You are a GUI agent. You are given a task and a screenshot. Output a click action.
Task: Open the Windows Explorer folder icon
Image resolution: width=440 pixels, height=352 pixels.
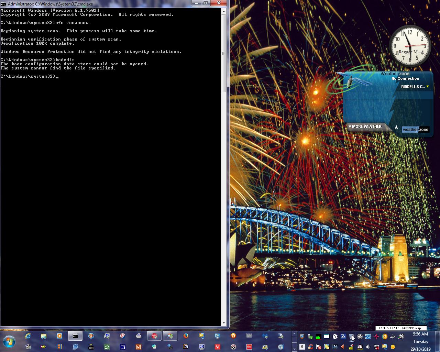pos(44,336)
